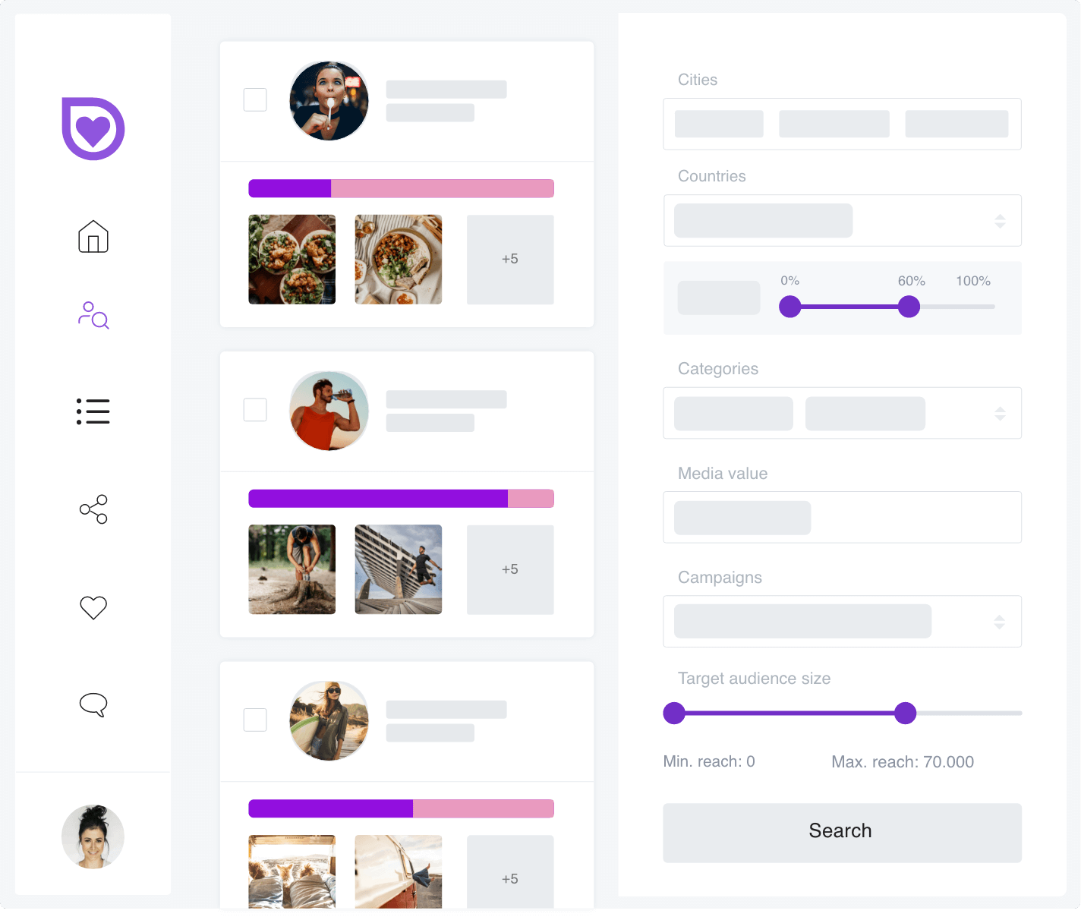View photo of feet in camper bed

pos(292,871)
